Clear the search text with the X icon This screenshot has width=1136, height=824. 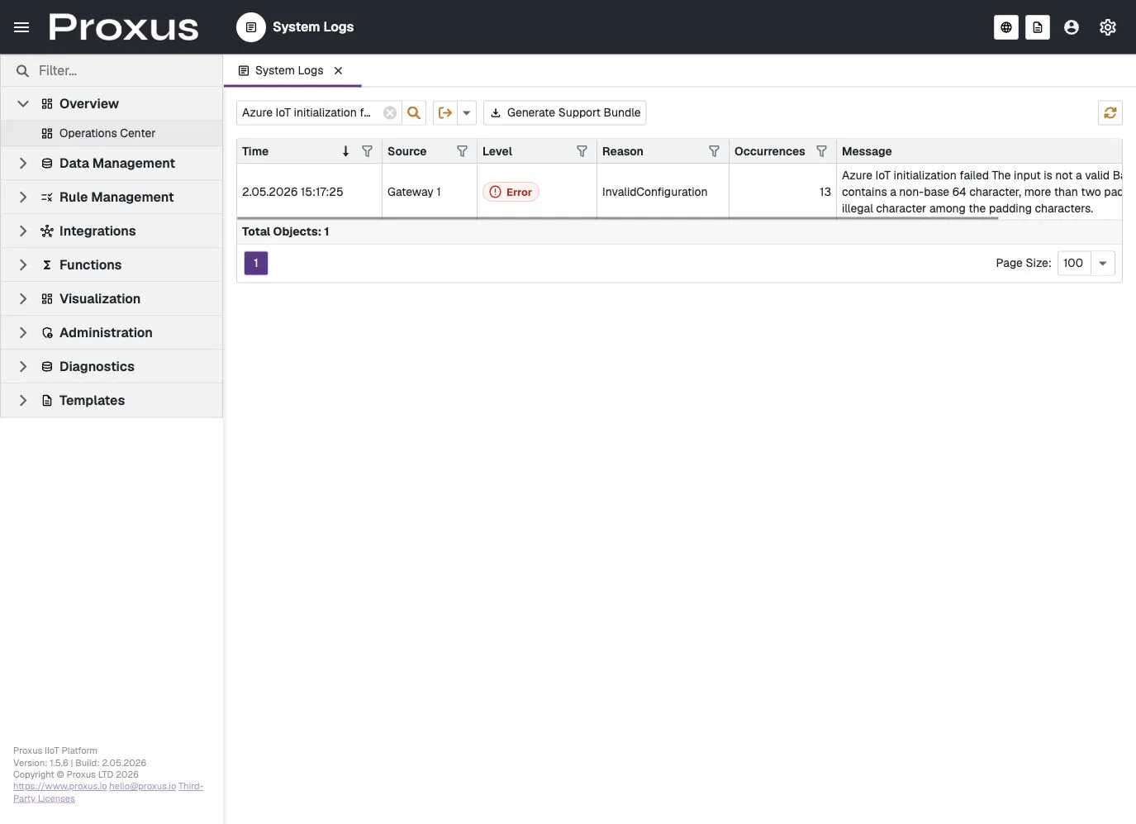pos(390,112)
